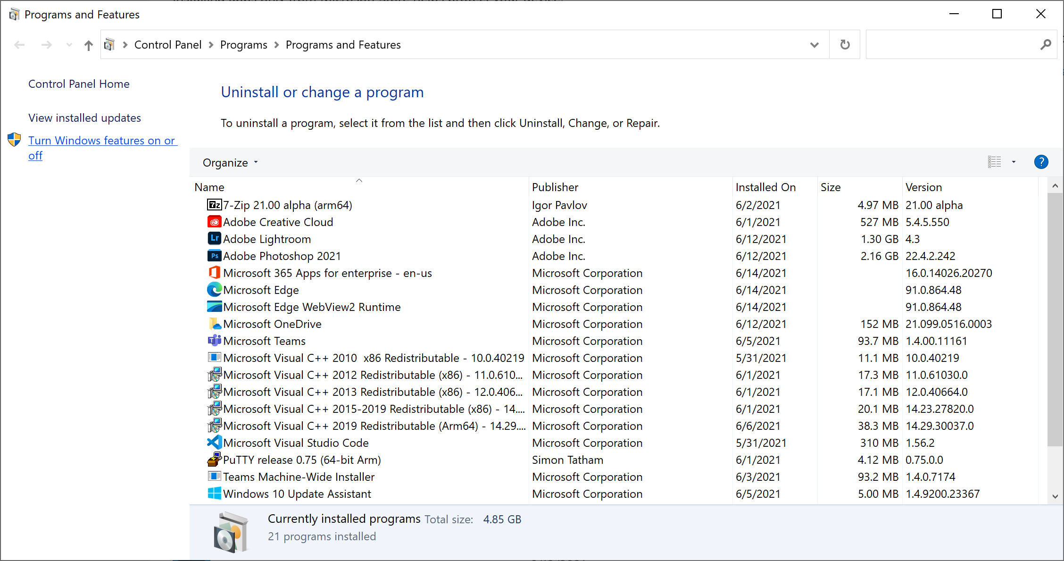This screenshot has height=561, width=1064.
Task: Open Turn Windows features on or off
Action: tap(102, 148)
